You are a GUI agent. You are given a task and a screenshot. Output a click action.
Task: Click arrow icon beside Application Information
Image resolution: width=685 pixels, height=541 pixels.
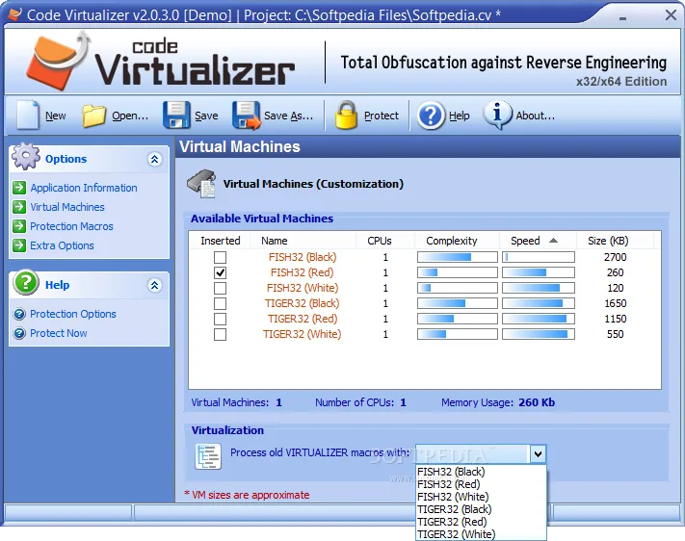[x=19, y=188]
